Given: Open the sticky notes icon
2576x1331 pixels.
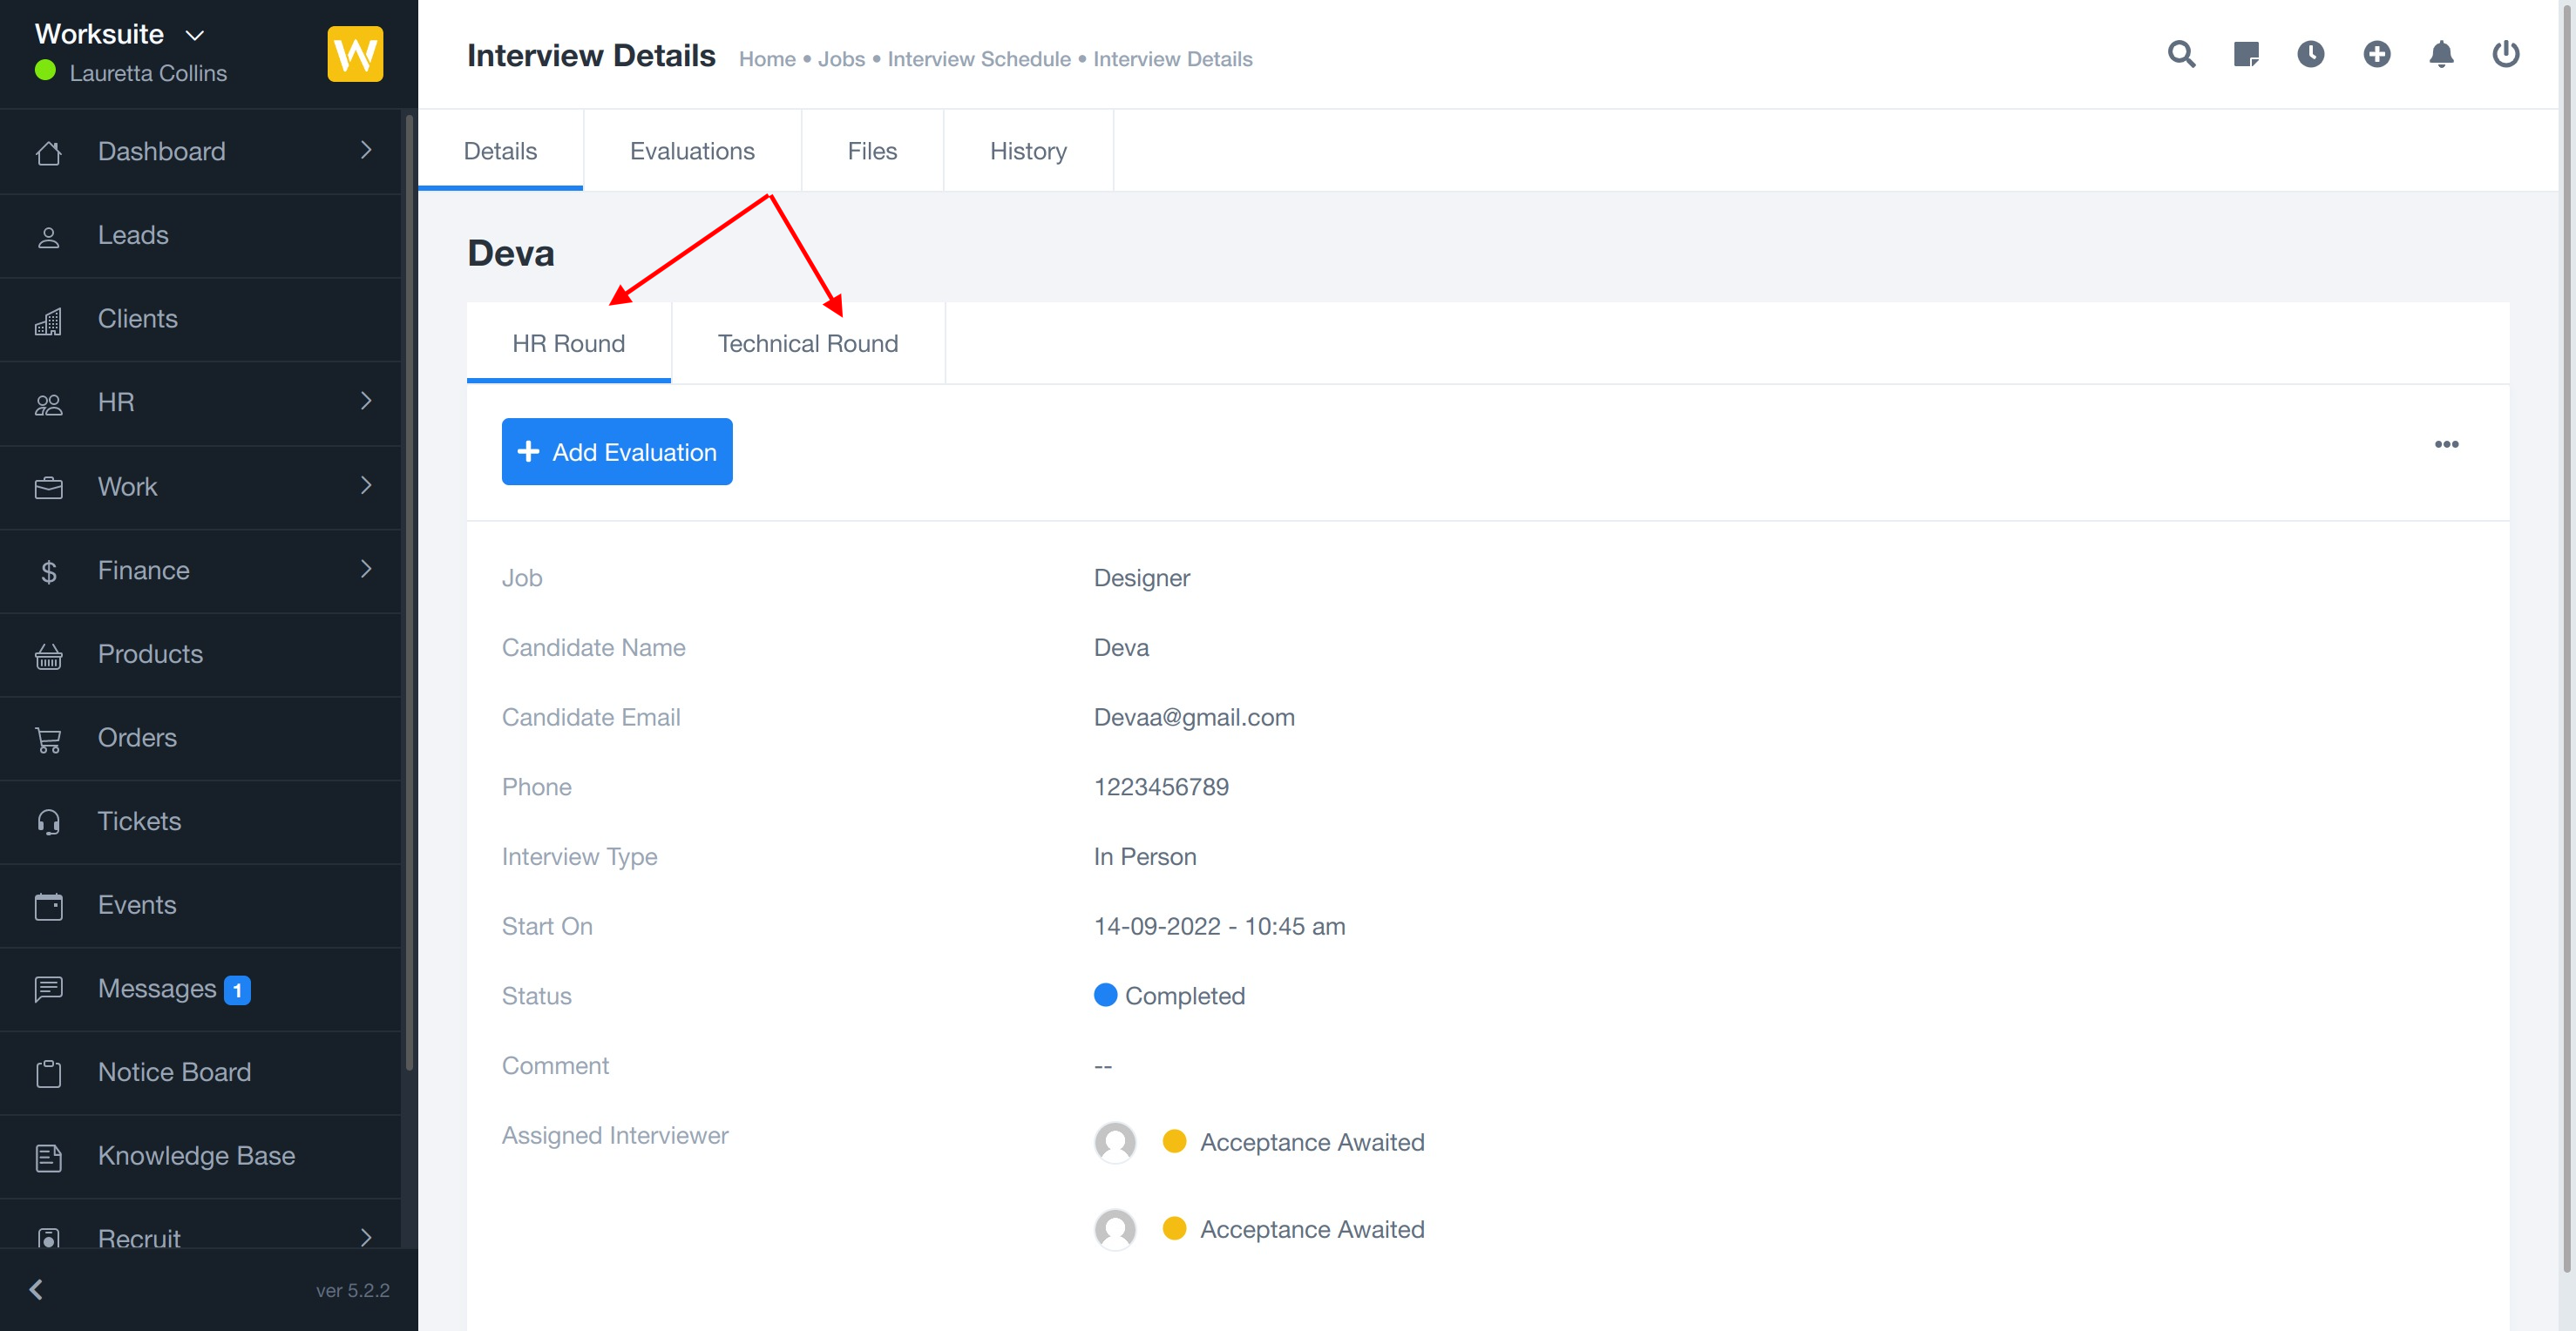Looking at the screenshot, I should point(2246,54).
